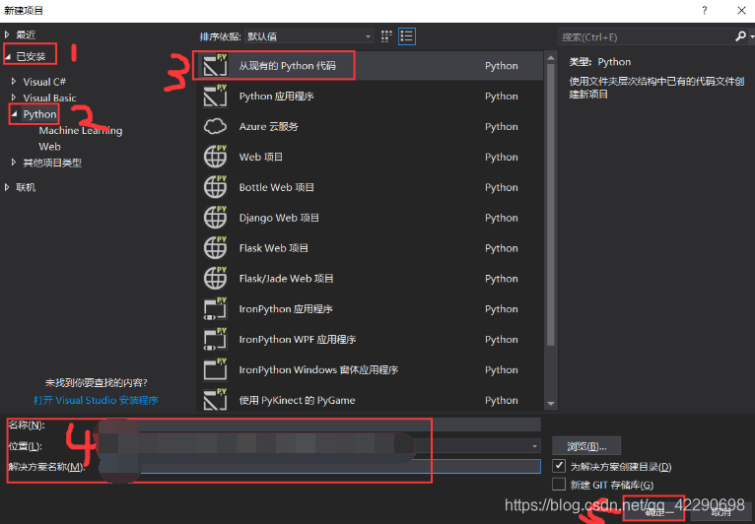Select 'Flask/Jade Web 项目' template text

pyautogui.click(x=286, y=278)
